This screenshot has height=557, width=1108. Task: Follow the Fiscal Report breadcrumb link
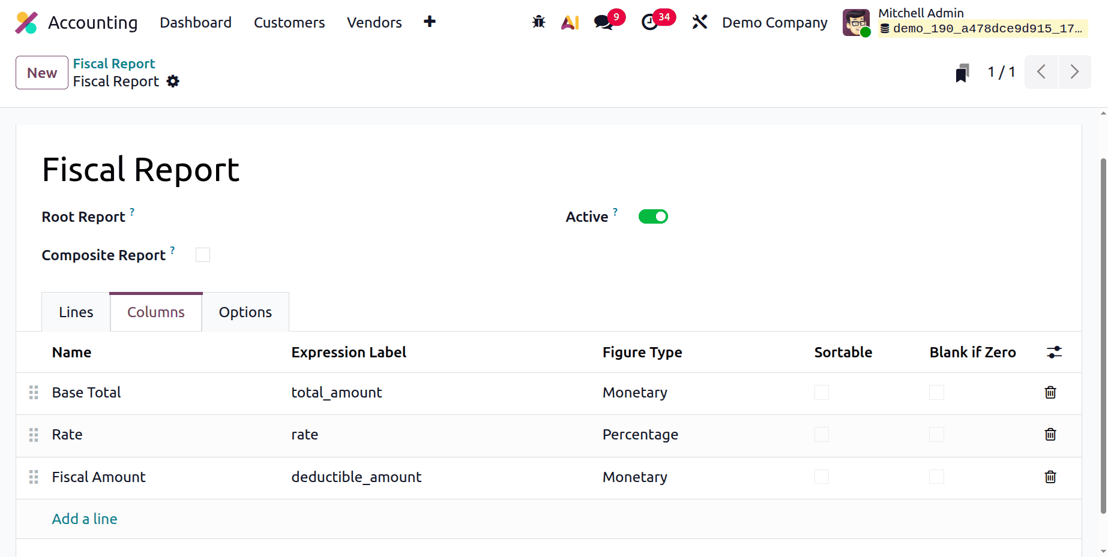point(114,64)
